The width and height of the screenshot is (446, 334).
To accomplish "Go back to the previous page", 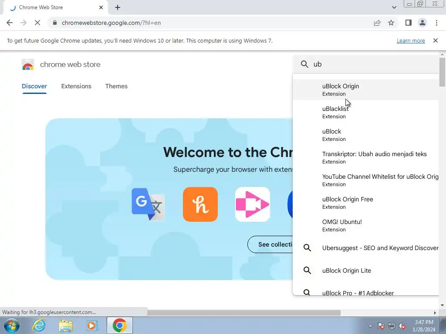I will point(10,23).
